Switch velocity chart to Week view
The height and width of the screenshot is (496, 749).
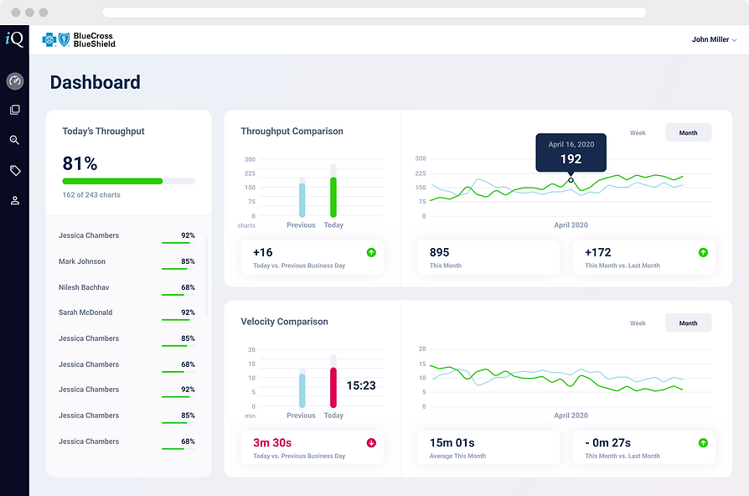click(638, 323)
